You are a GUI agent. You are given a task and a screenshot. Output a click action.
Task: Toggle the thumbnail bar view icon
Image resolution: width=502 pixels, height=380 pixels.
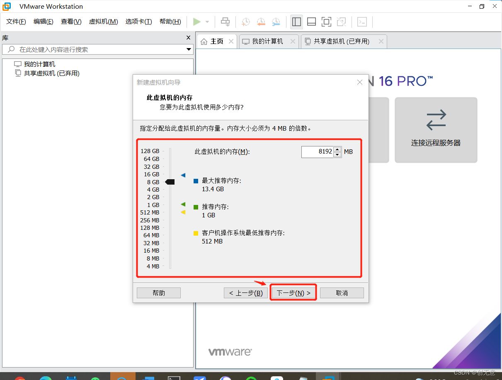click(x=312, y=22)
